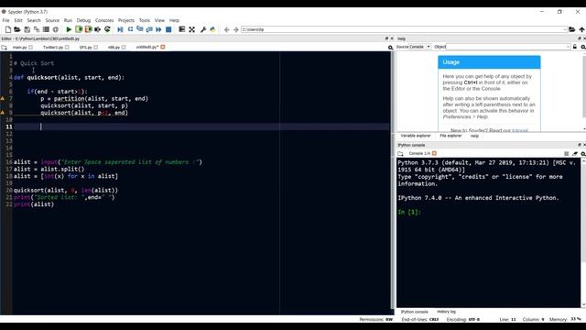Open Help pane options icon

582,47
